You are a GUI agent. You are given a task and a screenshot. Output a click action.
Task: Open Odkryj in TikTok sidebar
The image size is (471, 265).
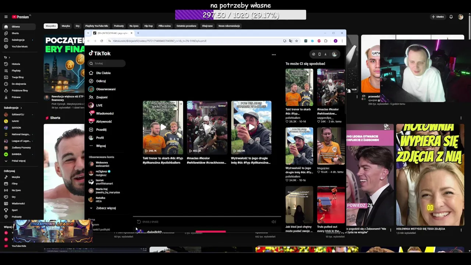(x=101, y=81)
